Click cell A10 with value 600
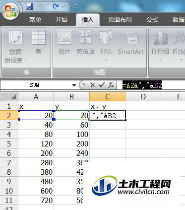This screenshot has width=185, height=210. point(36,191)
